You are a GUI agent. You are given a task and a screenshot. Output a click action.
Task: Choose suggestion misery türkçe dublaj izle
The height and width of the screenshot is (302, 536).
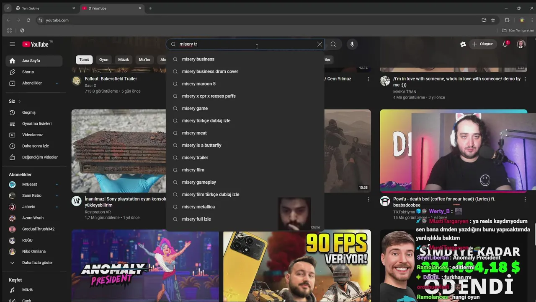[245, 121]
